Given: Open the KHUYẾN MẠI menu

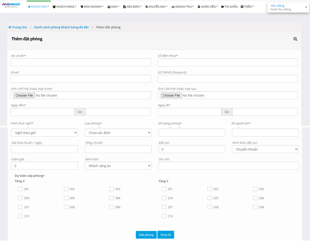Looking at the screenshot, I should coord(156,7).
